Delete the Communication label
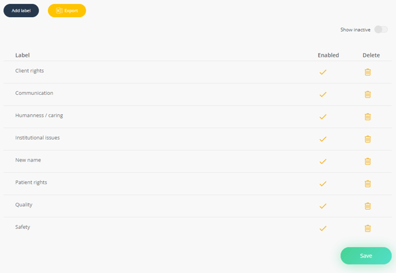This screenshot has height=273, width=396. tap(367, 94)
